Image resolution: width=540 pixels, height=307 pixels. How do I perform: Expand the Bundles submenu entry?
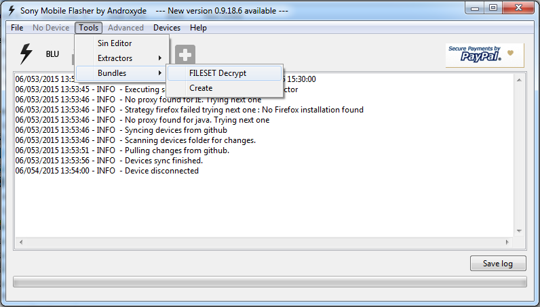[x=122, y=73]
